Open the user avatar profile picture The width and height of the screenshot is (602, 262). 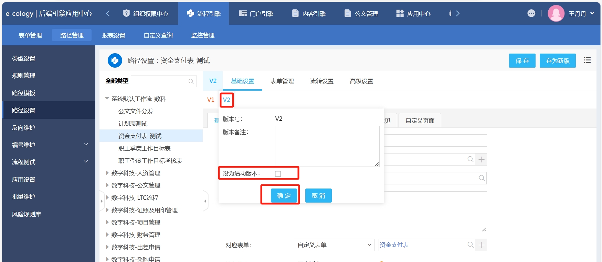[x=556, y=13]
